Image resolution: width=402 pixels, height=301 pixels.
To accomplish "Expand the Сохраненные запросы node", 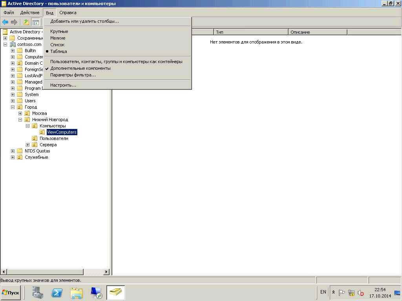I will point(5,38).
